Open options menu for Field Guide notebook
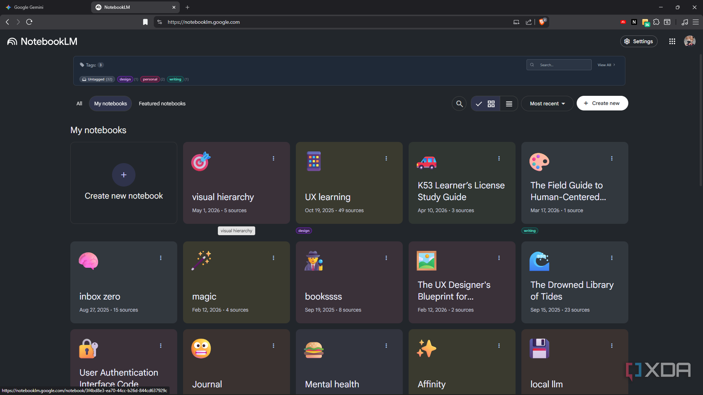Screen dimensions: 703x395 tap(612, 158)
